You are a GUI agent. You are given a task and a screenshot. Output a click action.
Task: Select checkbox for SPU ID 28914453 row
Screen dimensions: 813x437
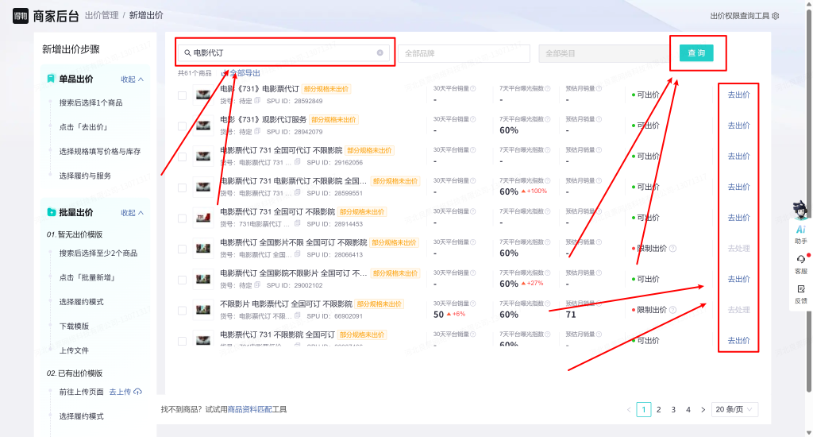pos(182,218)
